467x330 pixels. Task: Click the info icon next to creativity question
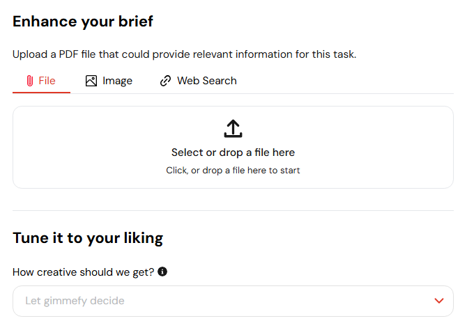coord(162,272)
